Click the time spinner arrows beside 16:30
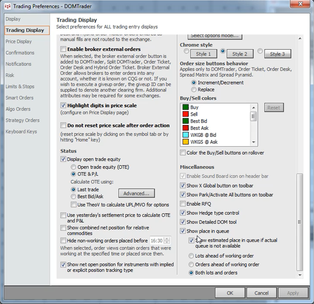This screenshot has width=314, height=304. 167,241
